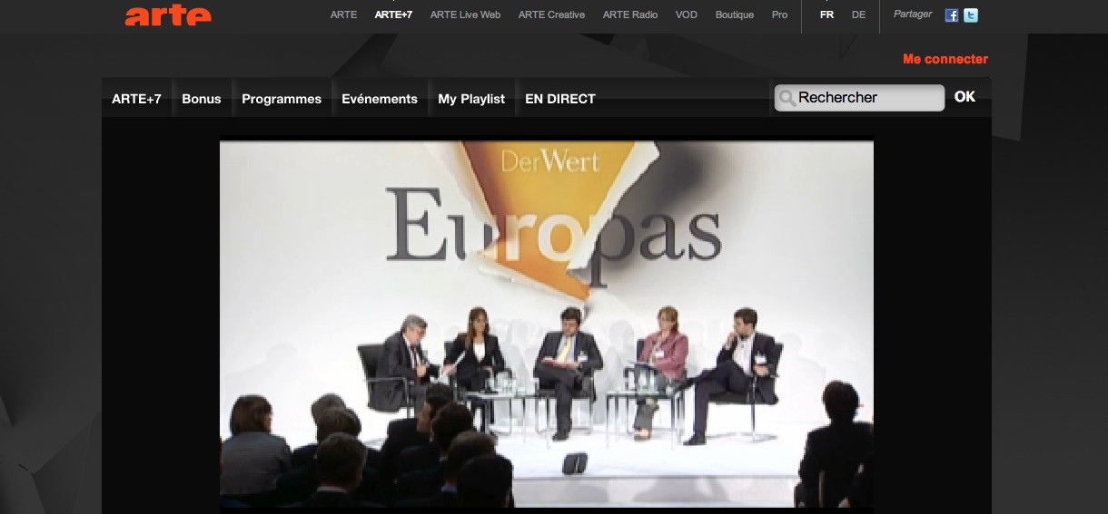Open the Programmes menu
The width and height of the screenshot is (1108, 514).
(282, 99)
